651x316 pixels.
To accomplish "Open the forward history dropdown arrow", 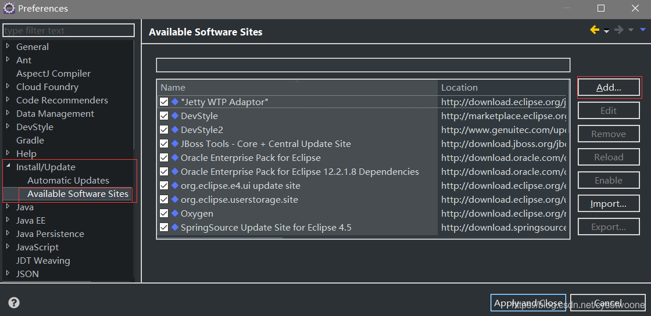I will [631, 30].
